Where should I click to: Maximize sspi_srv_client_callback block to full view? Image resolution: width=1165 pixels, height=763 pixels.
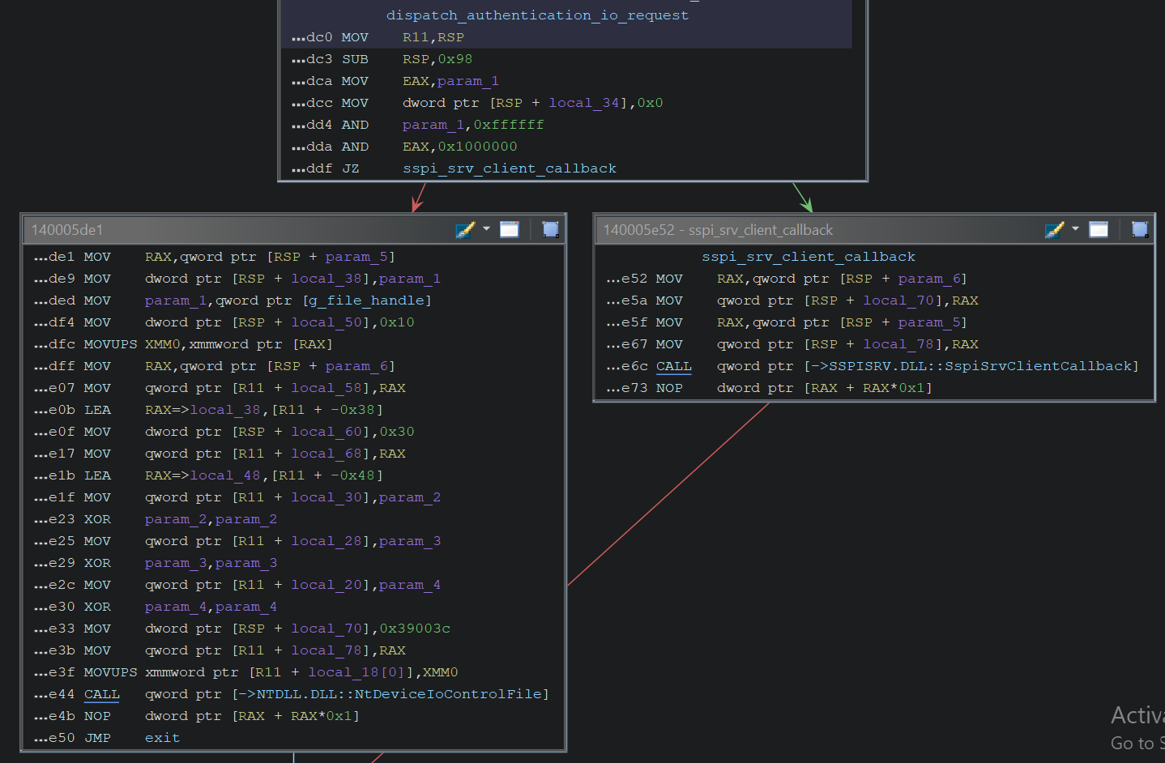[x=1099, y=229]
